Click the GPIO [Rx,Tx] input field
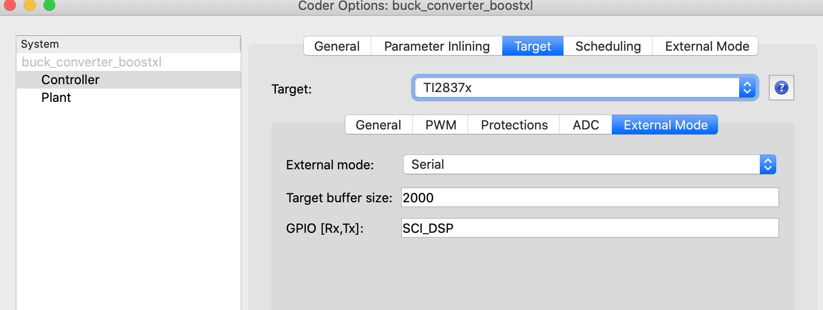The image size is (823, 310). click(590, 228)
